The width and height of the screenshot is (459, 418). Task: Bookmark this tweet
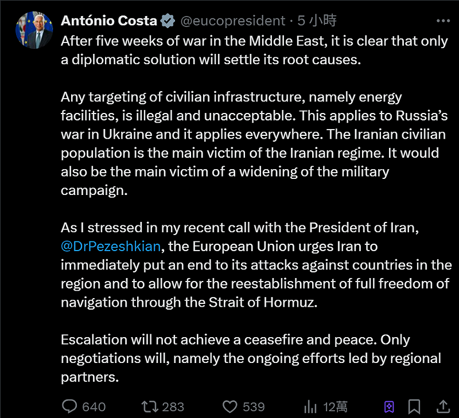click(x=415, y=407)
